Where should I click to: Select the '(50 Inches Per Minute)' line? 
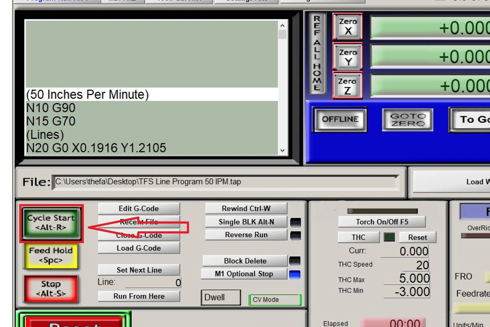click(x=152, y=94)
